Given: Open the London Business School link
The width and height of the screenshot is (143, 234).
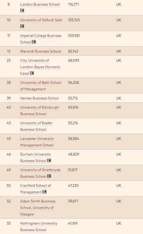Looking at the screenshot, I should tap(40, 4).
